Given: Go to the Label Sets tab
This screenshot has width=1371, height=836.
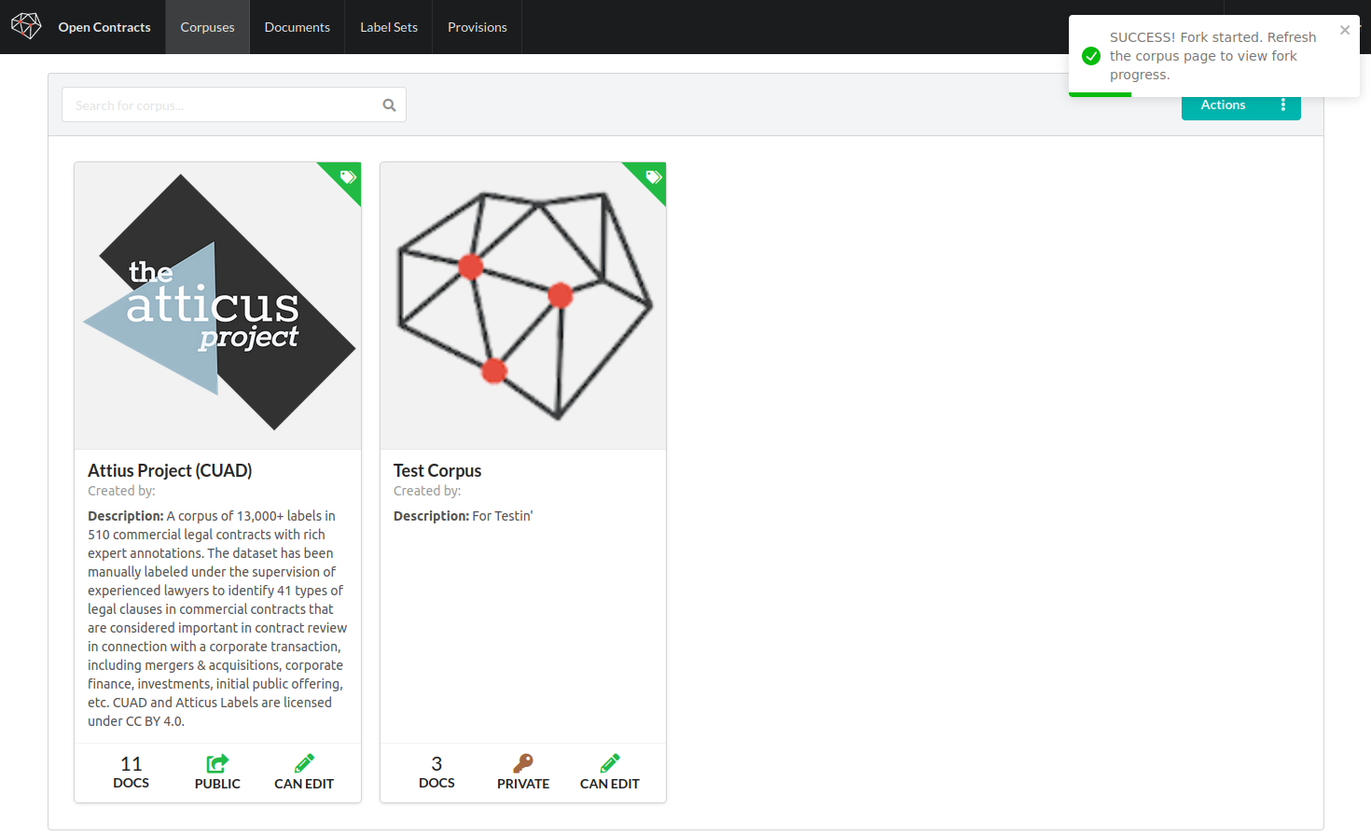Looking at the screenshot, I should pos(389,27).
